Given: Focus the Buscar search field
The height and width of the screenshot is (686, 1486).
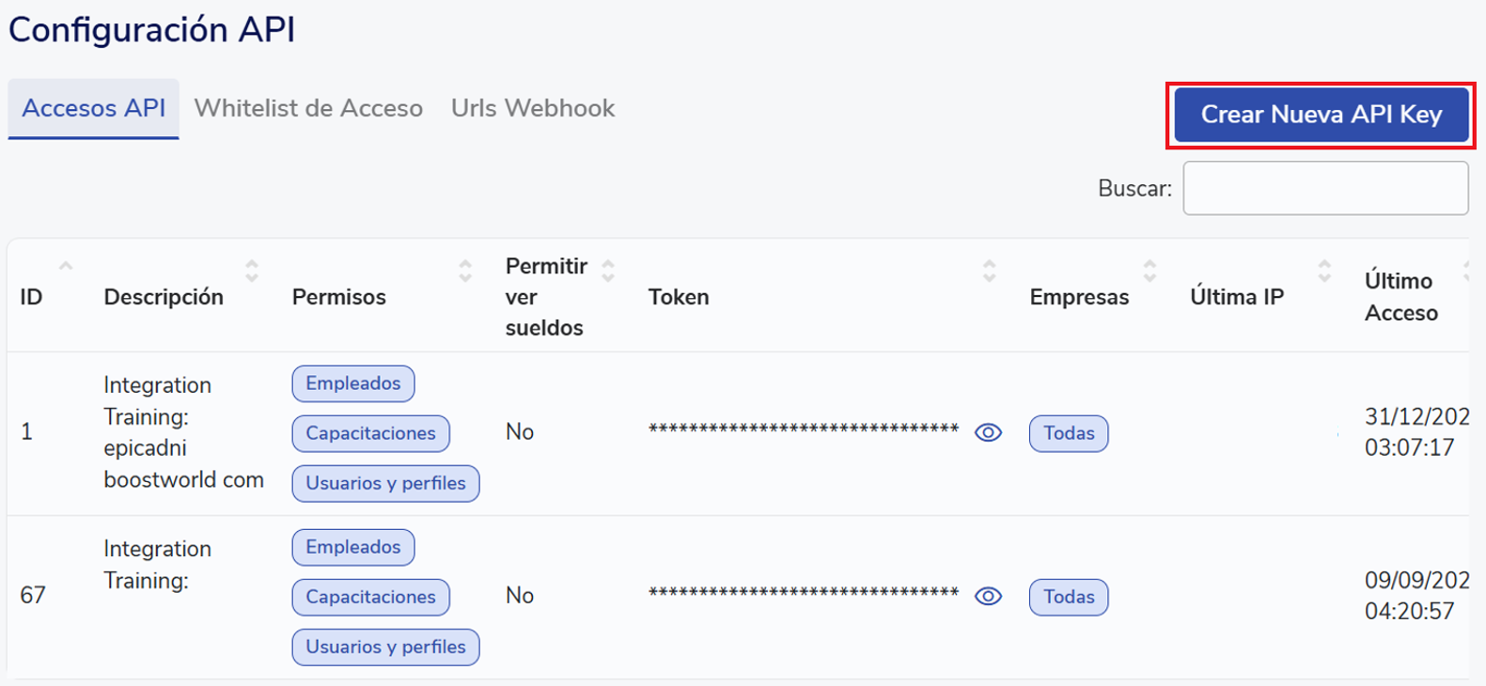Looking at the screenshot, I should coord(1325,188).
